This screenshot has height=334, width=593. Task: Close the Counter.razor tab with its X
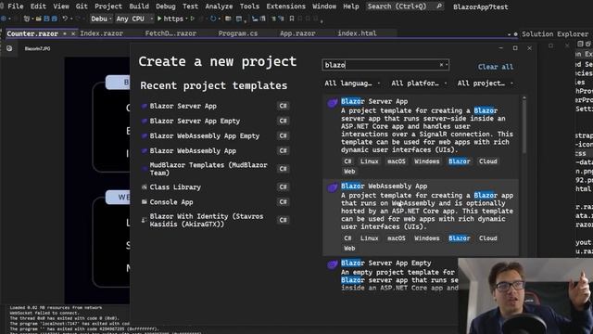tap(73, 33)
